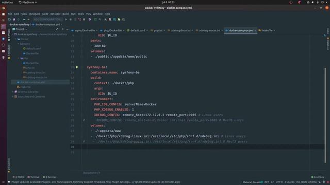The image size is (330, 185).
Task: Select Makefile in project tree
Action: (x=24, y=87)
